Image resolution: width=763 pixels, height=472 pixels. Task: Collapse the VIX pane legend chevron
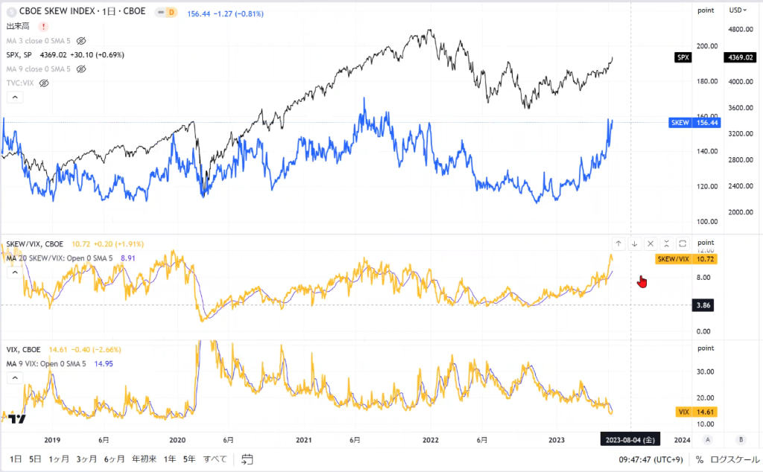coord(15,377)
